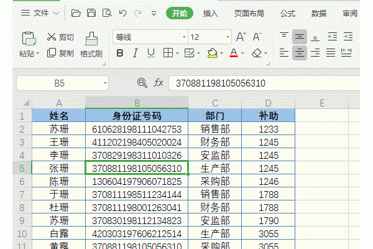Open font color dropdown arrow
This screenshot has height=249, width=373.
click(243, 53)
